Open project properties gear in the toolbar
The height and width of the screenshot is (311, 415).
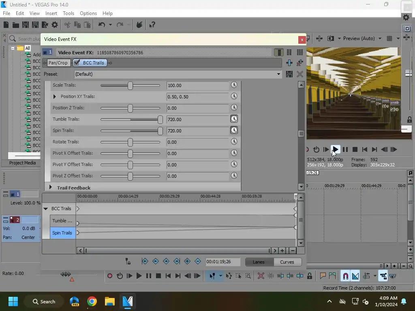55,25
